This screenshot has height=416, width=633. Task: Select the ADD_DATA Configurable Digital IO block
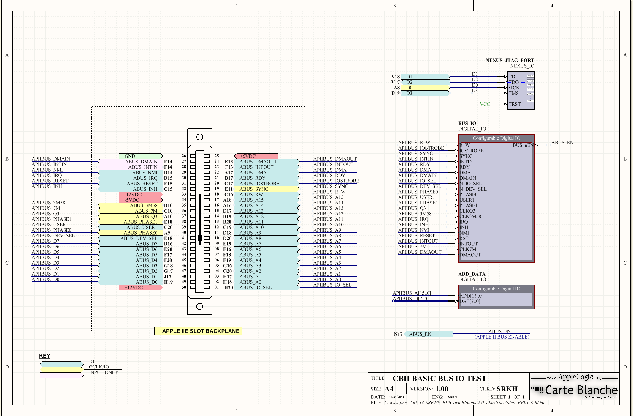pos(496,297)
